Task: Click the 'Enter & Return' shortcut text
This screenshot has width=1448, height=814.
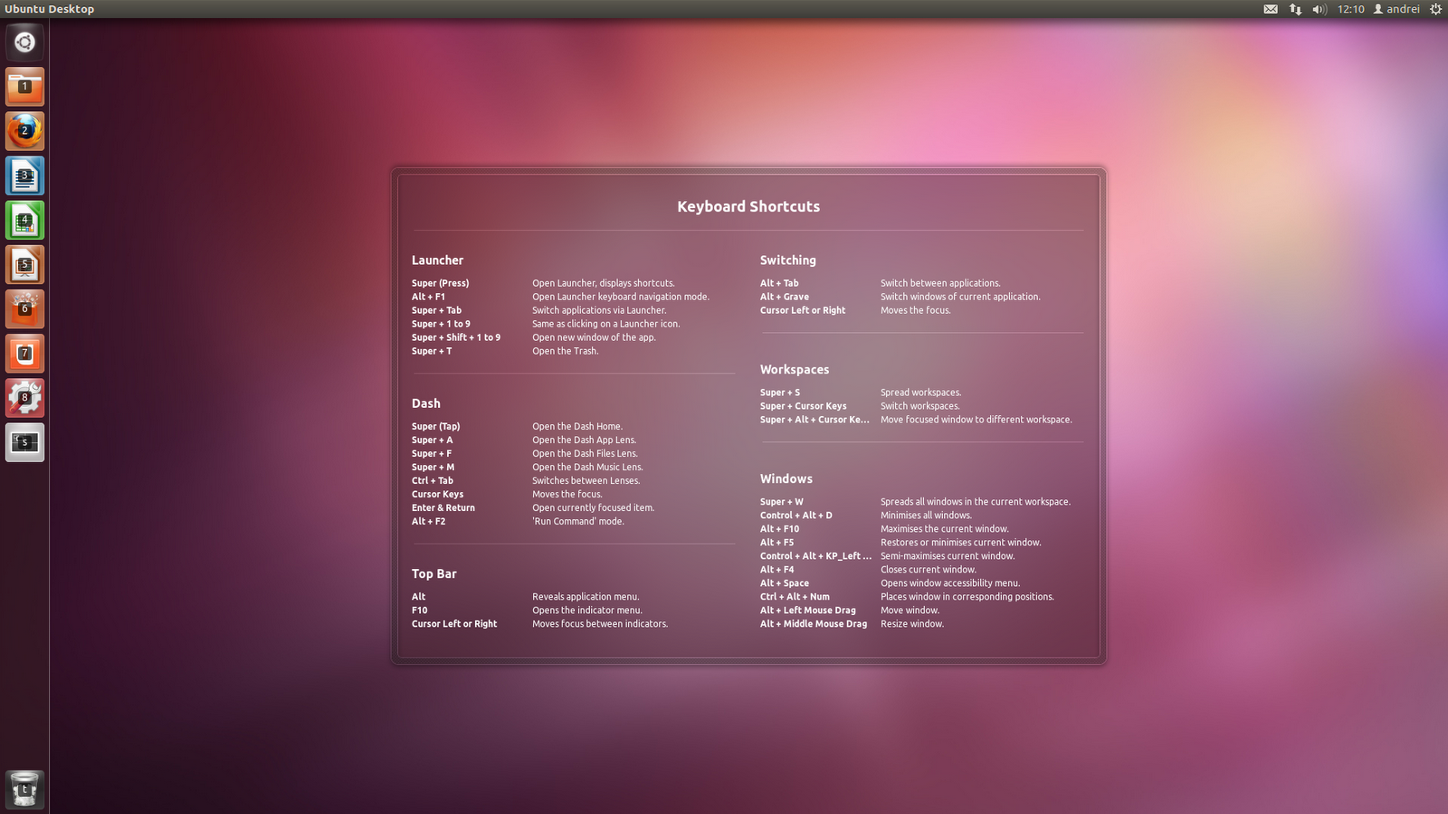Action: point(443,508)
